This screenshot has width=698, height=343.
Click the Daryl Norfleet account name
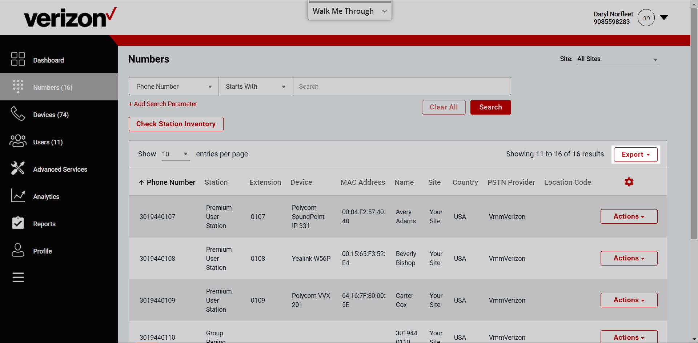point(613,14)
